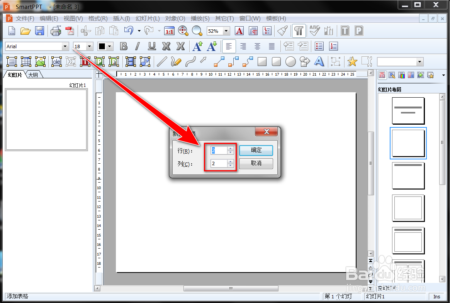Align text right
Image resolution: width=450 pixels, height=303 pixels.
pyautogui.click(x=243, y=46)
